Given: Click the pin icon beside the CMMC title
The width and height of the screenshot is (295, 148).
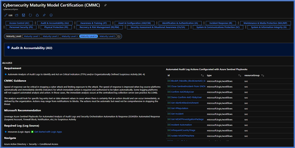Looking at the screenshot, I should coord(105,5).
